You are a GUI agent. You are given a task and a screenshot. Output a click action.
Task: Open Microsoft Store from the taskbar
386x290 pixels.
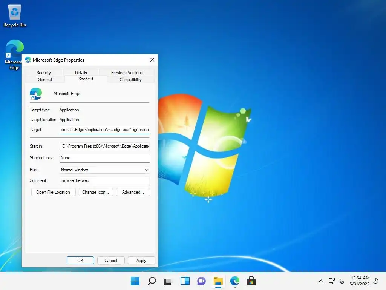[251, 281]
